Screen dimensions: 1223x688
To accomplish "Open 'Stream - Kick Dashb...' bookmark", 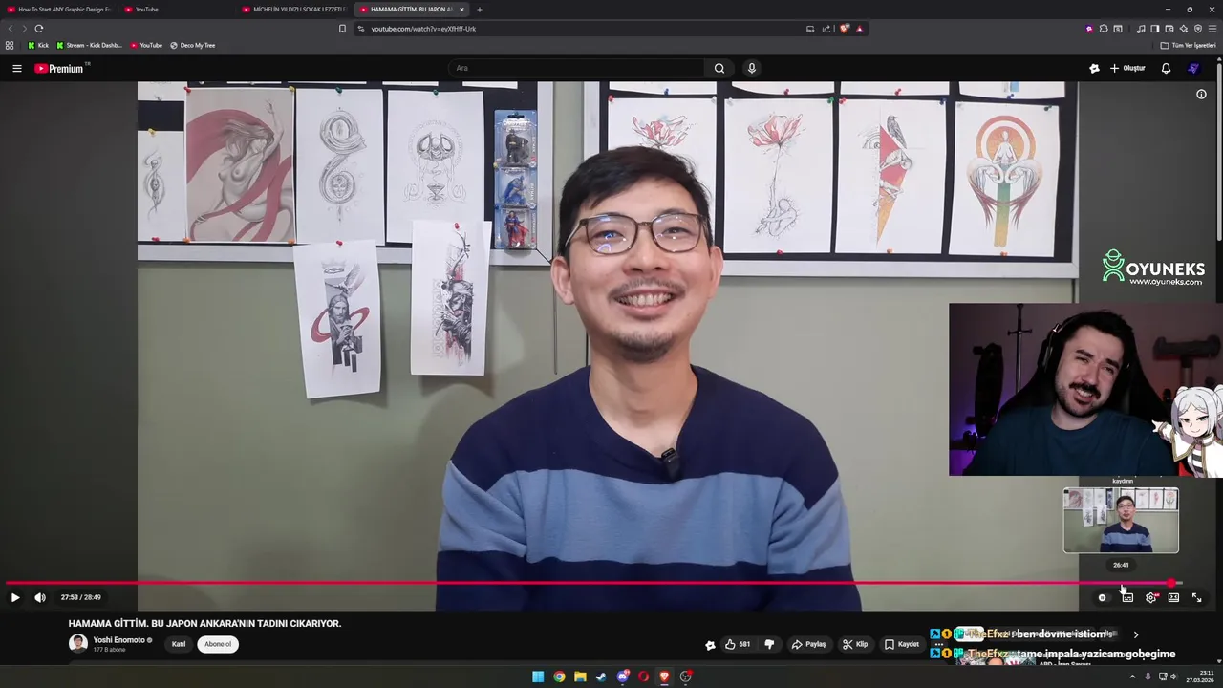I will 89,45.
